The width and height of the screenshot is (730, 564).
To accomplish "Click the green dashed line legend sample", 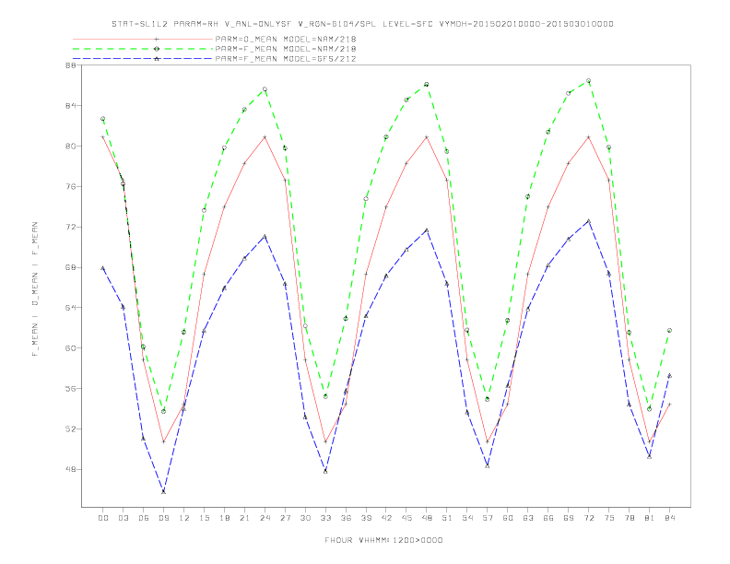I will pyautogui.click(x=143, y=49).
